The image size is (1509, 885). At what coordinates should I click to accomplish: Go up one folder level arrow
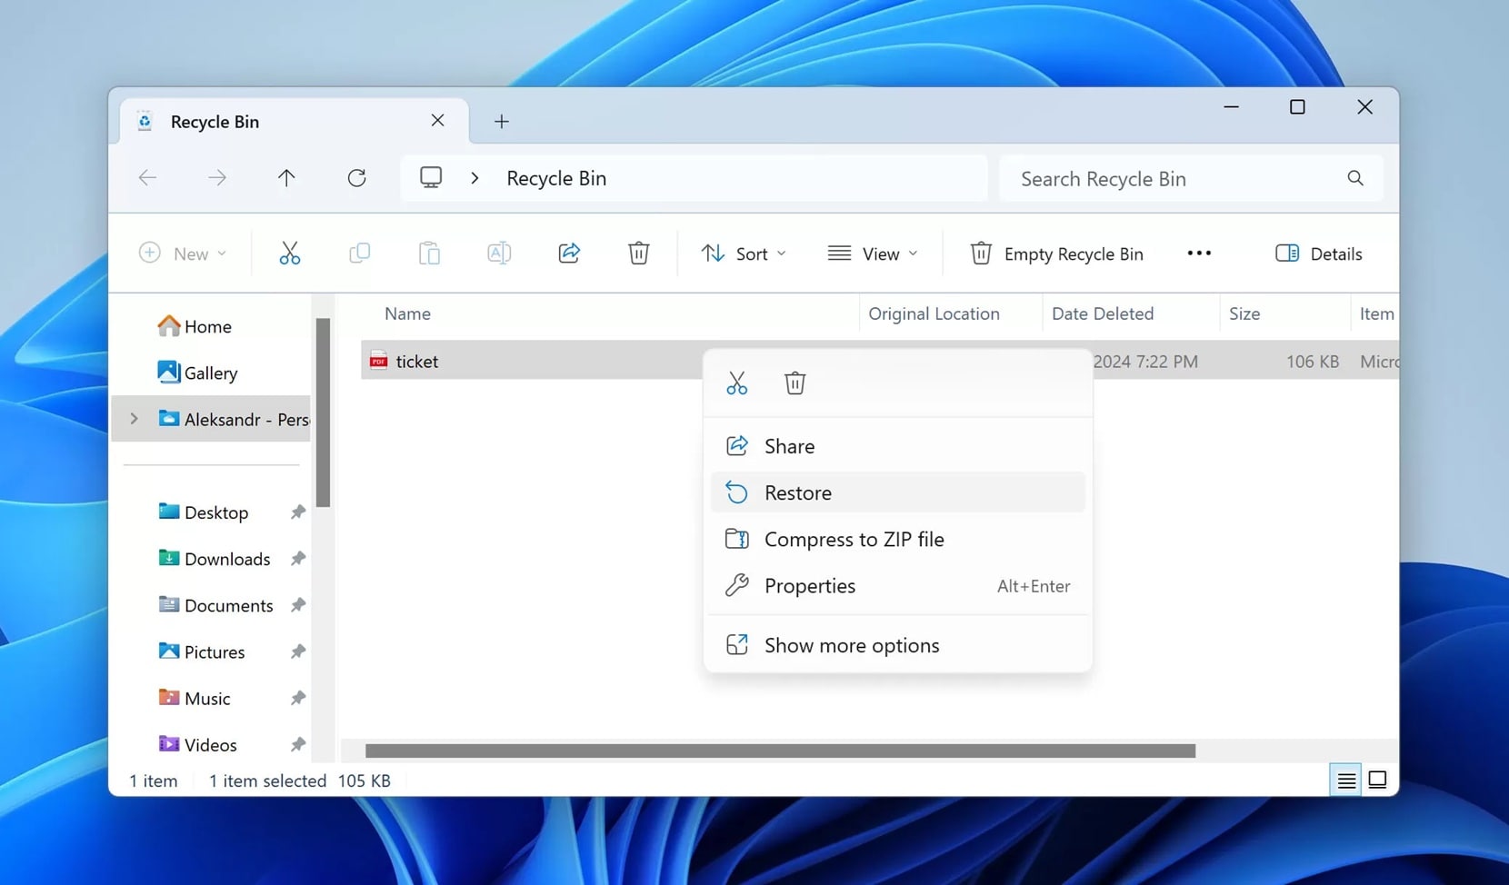coord(286,178)
